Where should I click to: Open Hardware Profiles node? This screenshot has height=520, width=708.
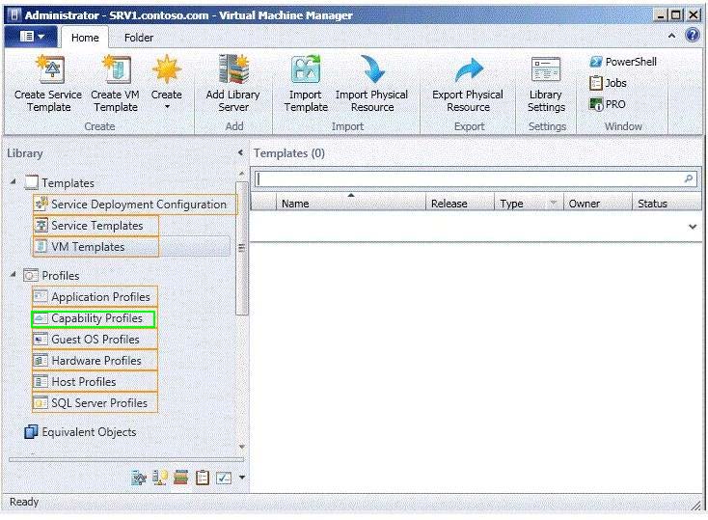pyautogui.click(x=95, y=361)
